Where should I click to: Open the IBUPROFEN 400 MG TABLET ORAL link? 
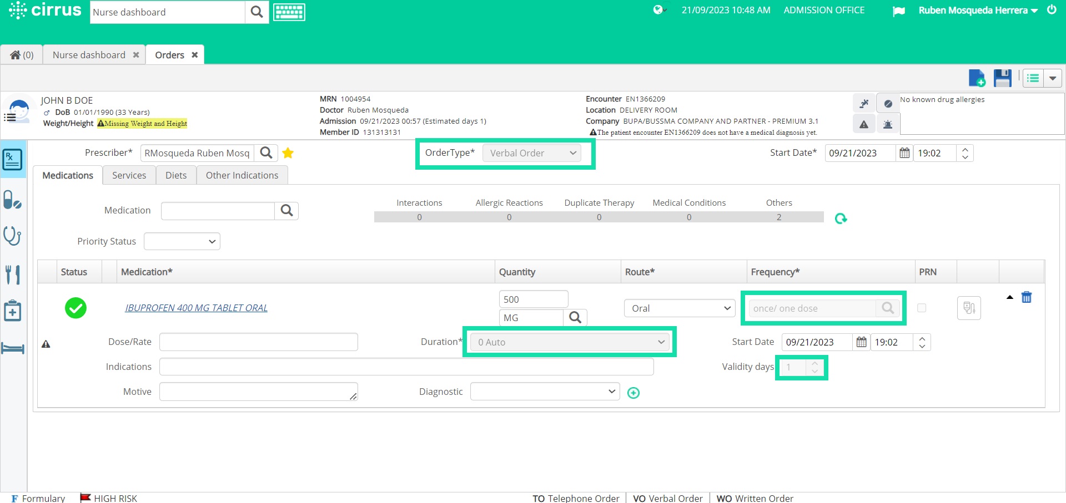click(195, 307)
